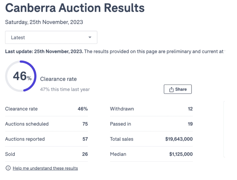
Task: Click the Total sales amount $19,643,000
Action: 179,139
